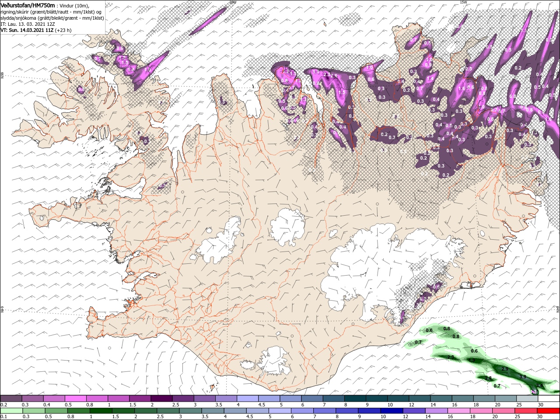Click the pale grey 25 mm snow swatch
Image resolution: width=560 pixels, height=420 pixels.
527,399
